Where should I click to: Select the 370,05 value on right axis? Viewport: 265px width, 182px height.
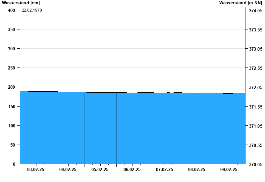(x=255, y=164)
